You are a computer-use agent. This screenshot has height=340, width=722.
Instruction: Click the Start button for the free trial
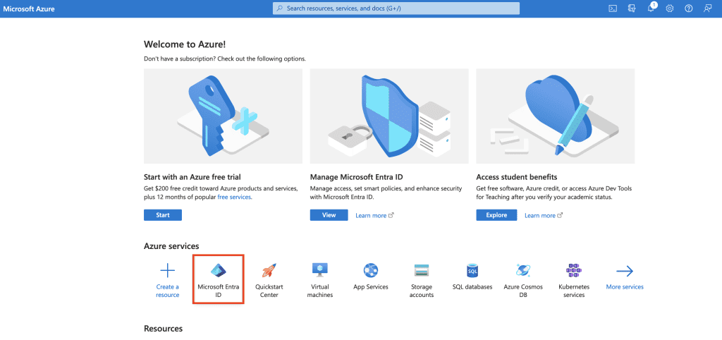[x=163, y=215]
